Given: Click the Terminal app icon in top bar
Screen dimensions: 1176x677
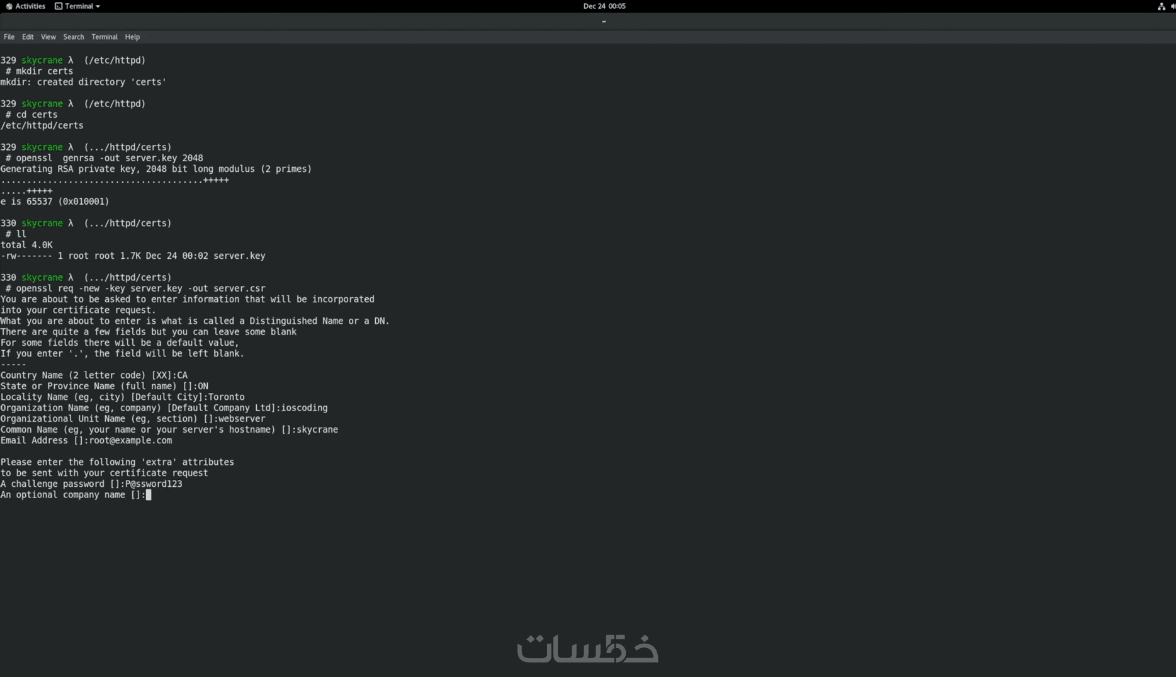Looking at the screenshot, I should pos(59,6).
